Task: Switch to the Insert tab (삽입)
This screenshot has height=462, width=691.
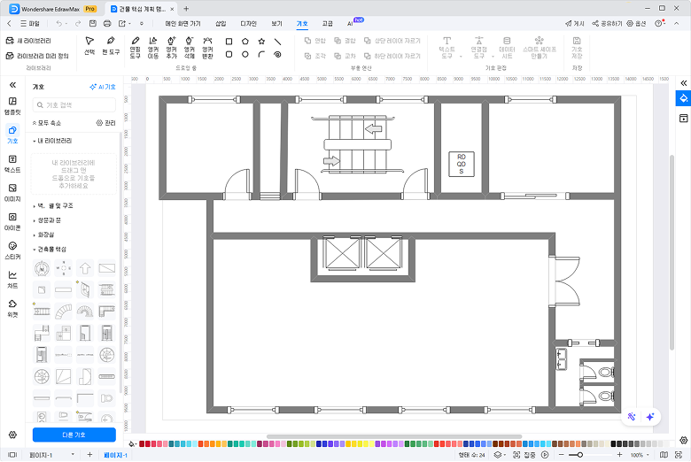Action: pos(221,23)
